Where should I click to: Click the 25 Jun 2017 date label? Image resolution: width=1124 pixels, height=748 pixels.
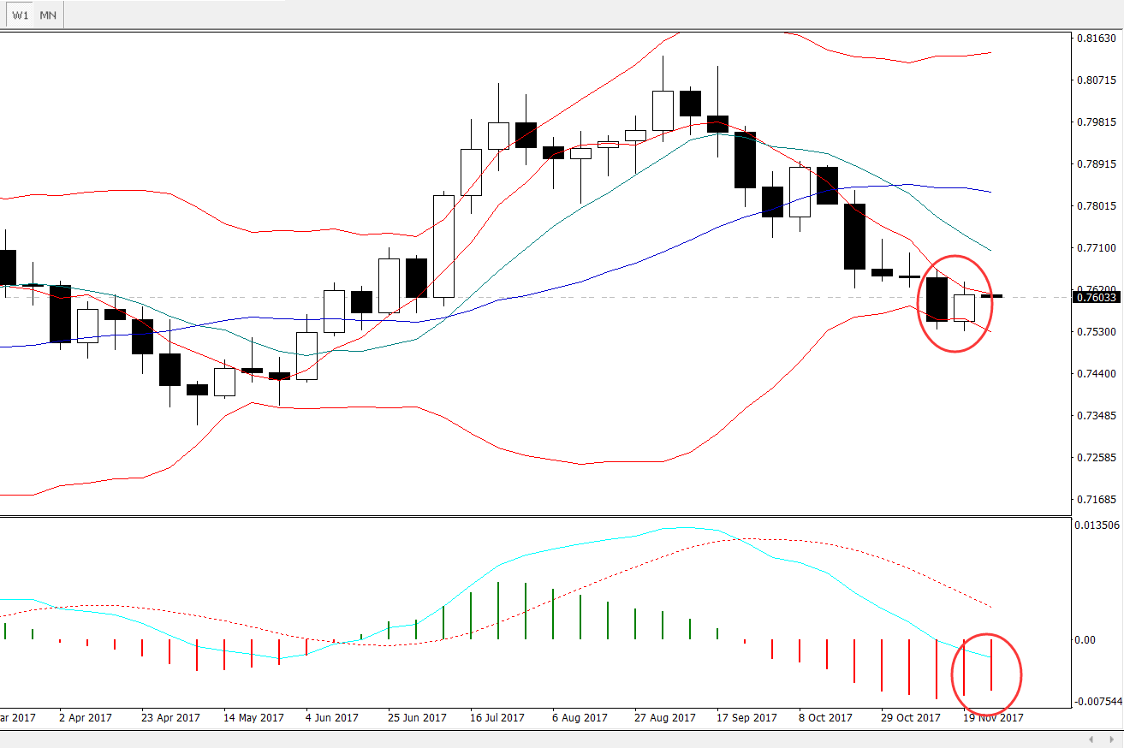click(x=417, y=718)
